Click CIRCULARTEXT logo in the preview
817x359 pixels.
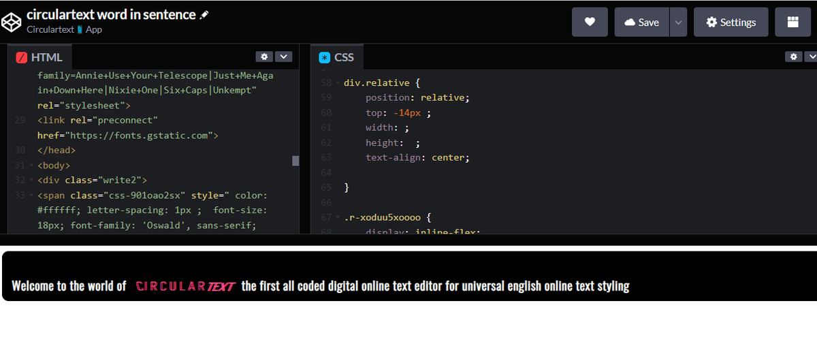click(x=185, y=286)
